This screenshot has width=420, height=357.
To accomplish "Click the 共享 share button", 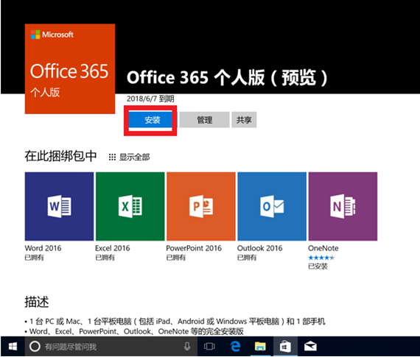I will tap(244, 120).
